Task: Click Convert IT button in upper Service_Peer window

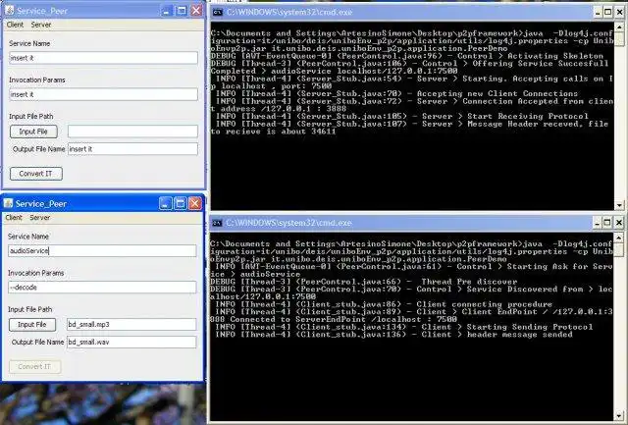Action: click(x=35, y=174)
